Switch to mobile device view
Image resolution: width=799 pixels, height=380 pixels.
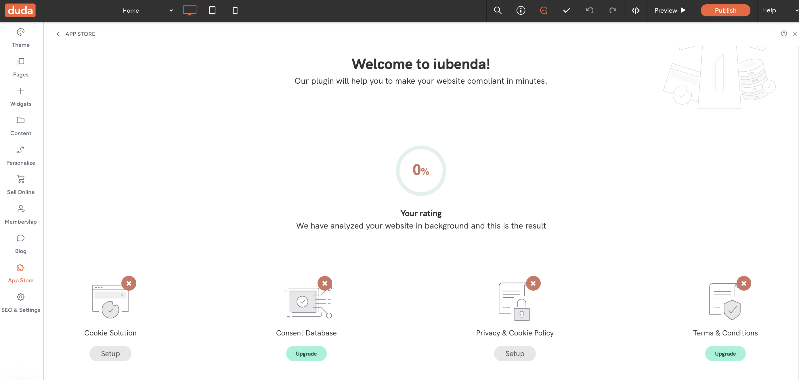(x=235, y=11)
